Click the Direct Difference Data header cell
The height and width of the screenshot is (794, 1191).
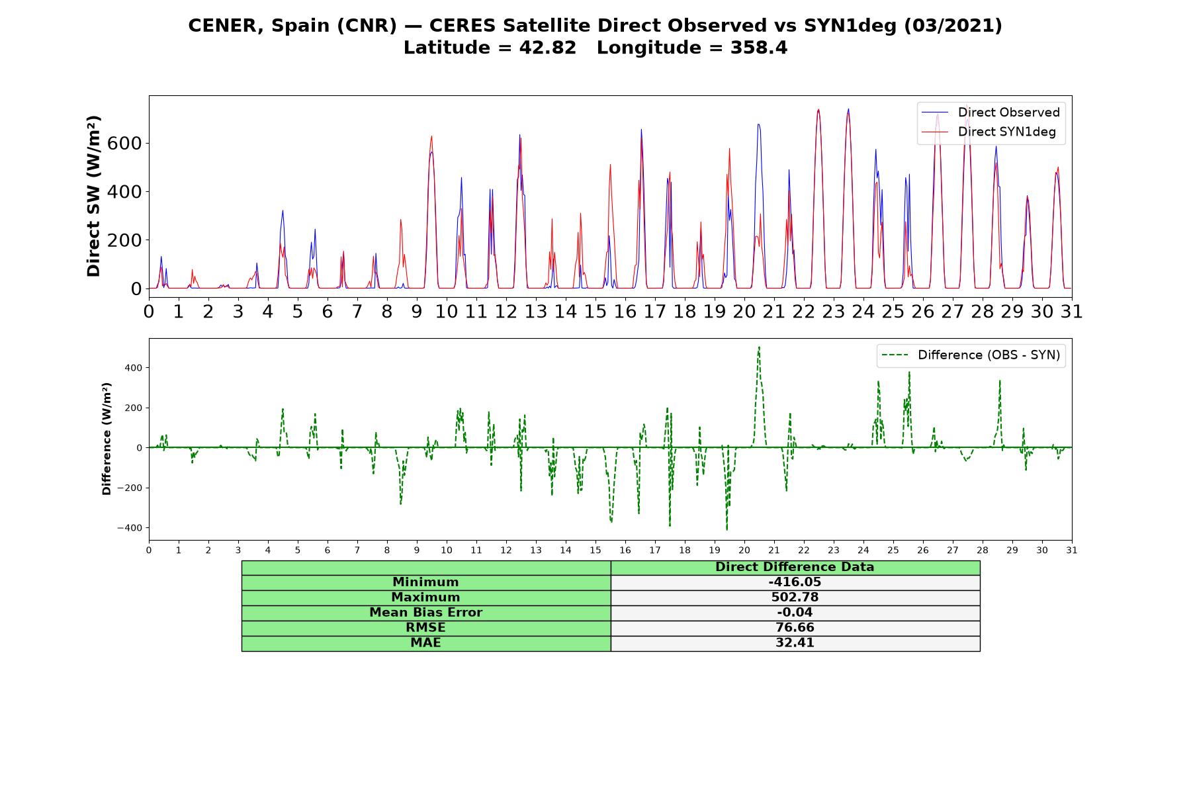point(795,567)
